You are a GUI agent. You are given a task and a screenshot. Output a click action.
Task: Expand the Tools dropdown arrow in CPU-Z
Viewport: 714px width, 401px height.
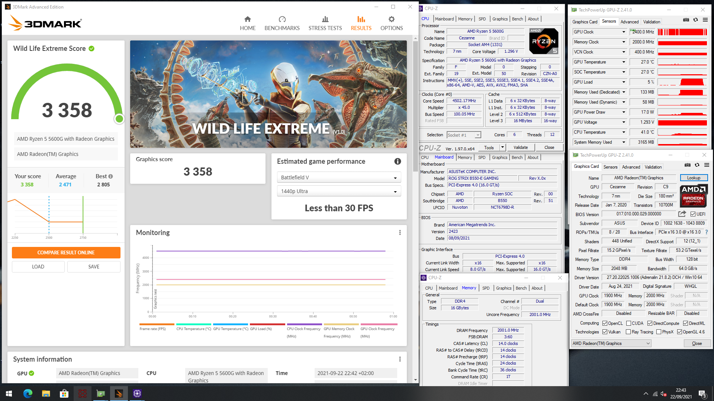pyautogui.click(x=502, y=147)
